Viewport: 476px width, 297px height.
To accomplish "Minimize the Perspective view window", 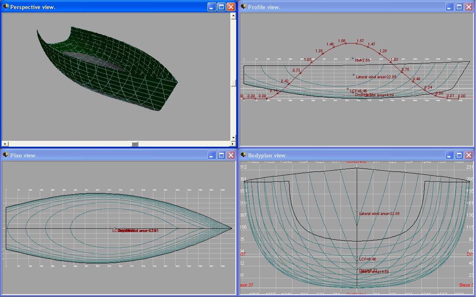I will pyautogui.click(x=212, y=7).
